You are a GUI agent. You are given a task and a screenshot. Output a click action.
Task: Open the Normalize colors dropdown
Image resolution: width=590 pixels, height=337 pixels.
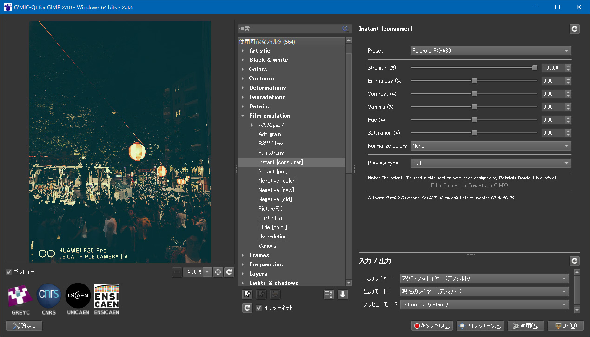(491, 146)
